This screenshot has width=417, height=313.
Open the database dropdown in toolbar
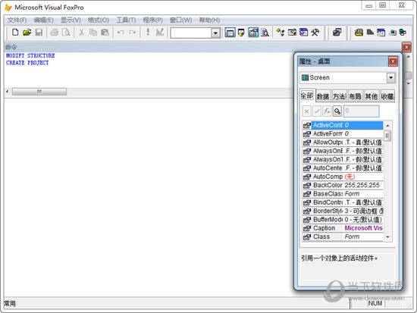[x=215, y=33]
